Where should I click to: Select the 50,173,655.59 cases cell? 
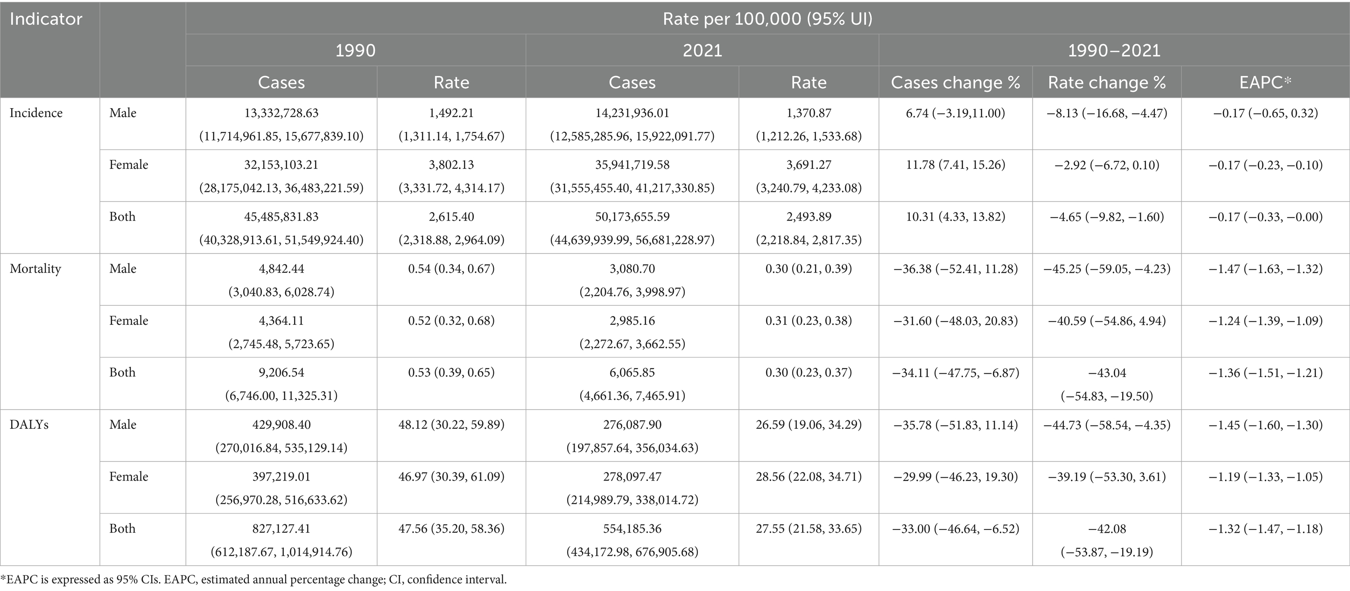tap(632, 217)
